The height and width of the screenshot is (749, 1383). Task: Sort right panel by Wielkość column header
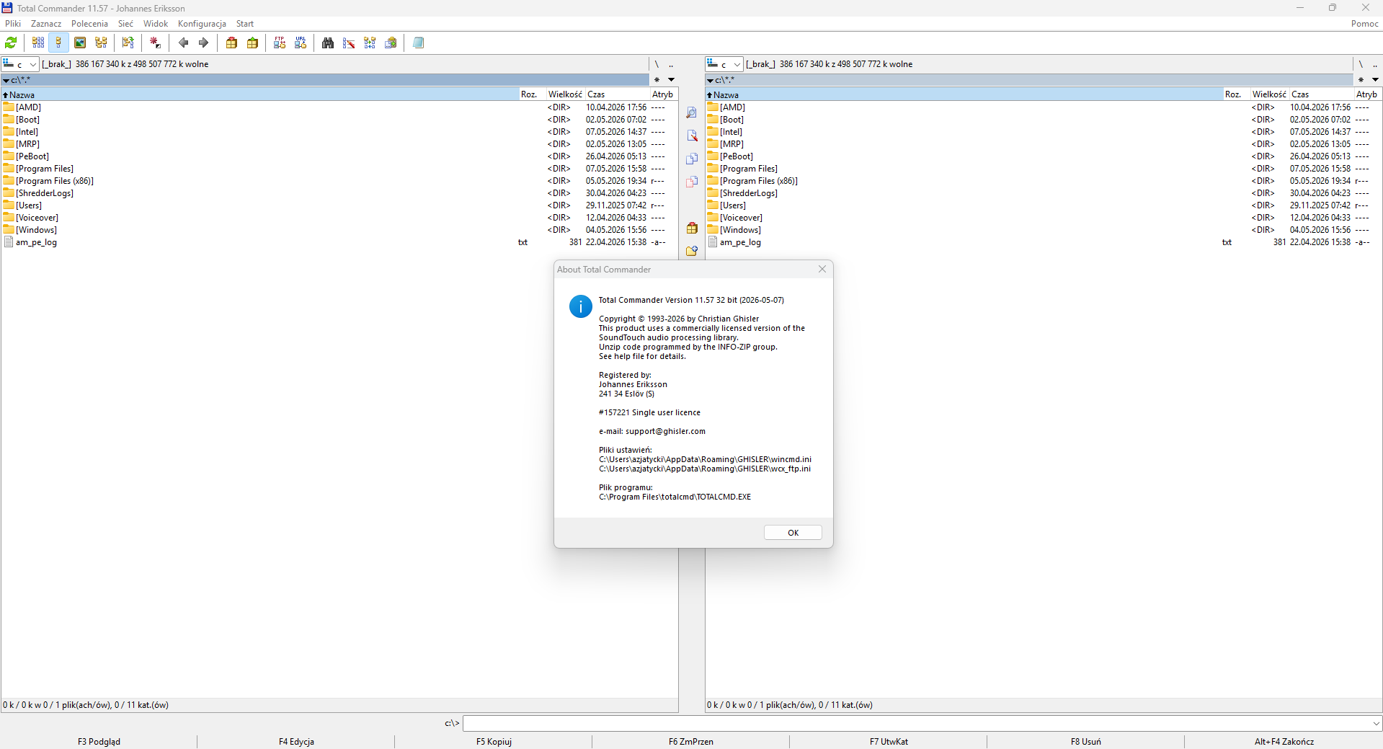tap(1269, 94)
